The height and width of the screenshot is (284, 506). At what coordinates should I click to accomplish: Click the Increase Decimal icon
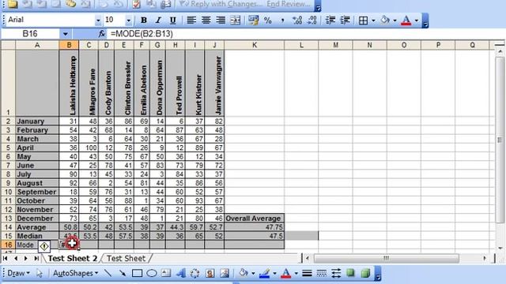coord(297,21)
